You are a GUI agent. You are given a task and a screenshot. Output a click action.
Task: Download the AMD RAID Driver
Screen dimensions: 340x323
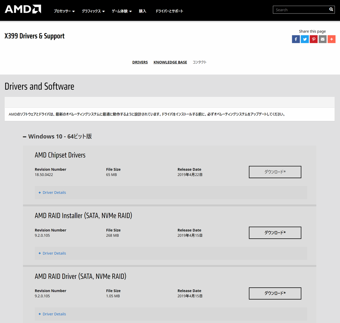pos(275,293)
